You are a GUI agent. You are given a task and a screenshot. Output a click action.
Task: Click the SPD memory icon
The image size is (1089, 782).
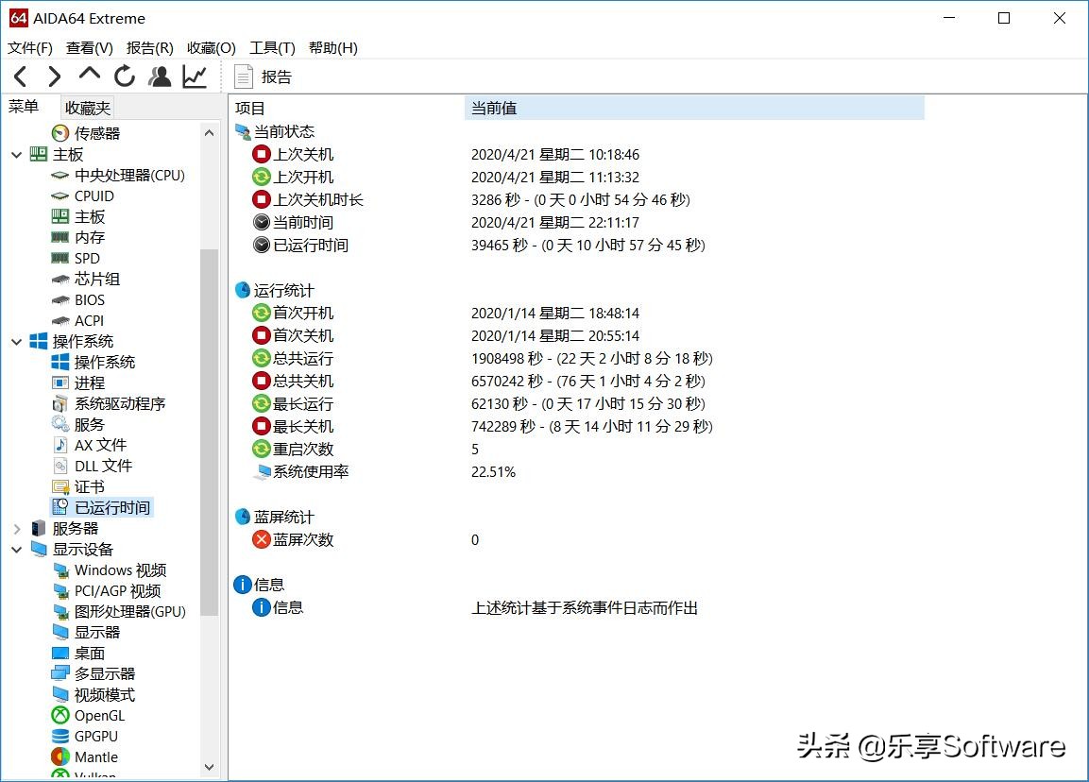pos(60,258)
